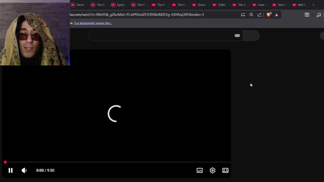Image resolution: width=324 pixels, height=182 pixels.
Task: Switch to the 'The A' tab
Action: click(240, 5)
